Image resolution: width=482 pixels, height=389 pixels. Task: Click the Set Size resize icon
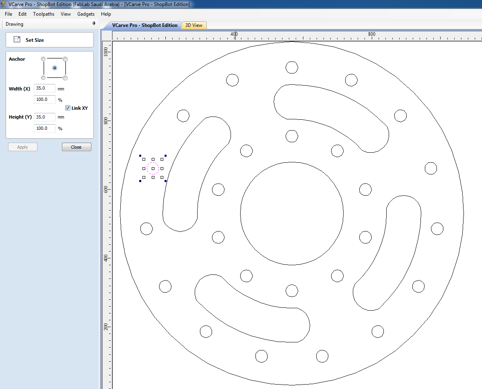[16, 39]
